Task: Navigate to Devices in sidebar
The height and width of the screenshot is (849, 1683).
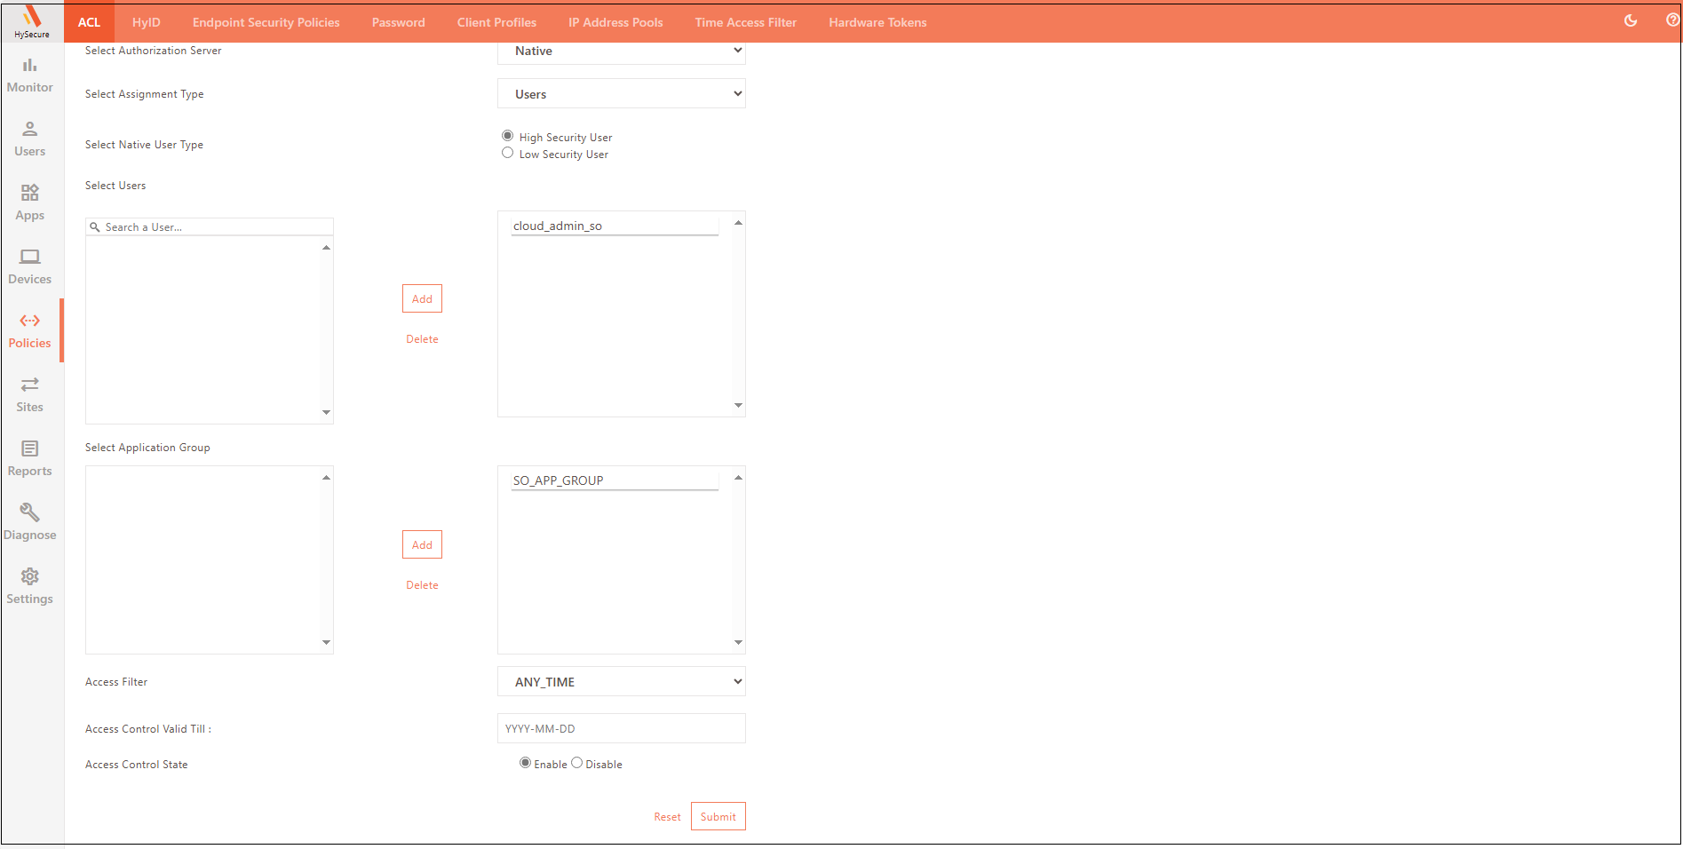Action: pos(30,266)
